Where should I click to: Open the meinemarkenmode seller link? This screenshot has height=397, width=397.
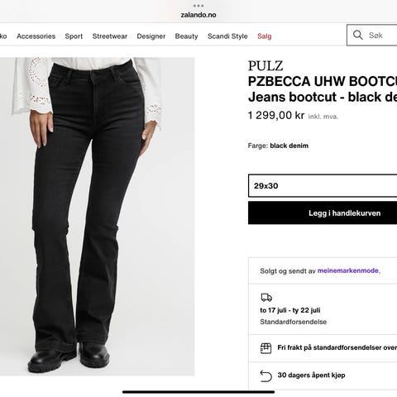click(x=348, y=270)
